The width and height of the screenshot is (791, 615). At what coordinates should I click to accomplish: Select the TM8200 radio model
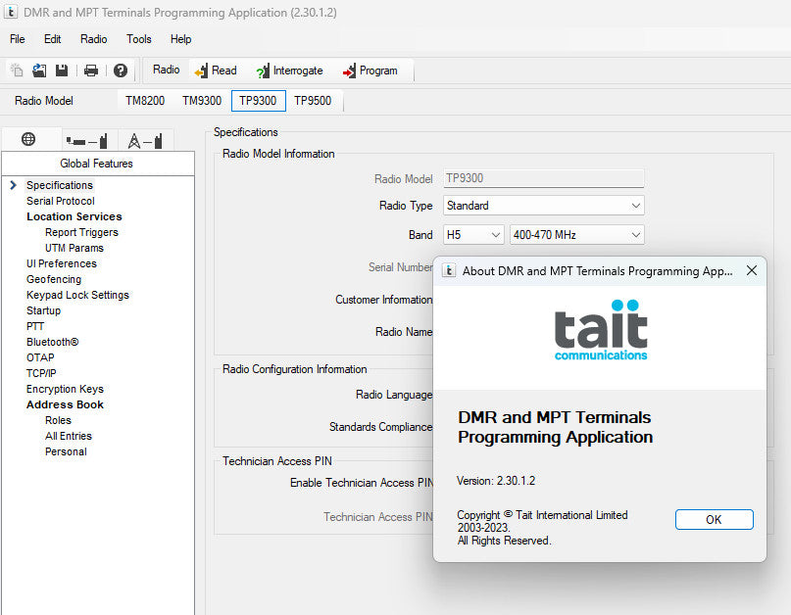[145, 101]
